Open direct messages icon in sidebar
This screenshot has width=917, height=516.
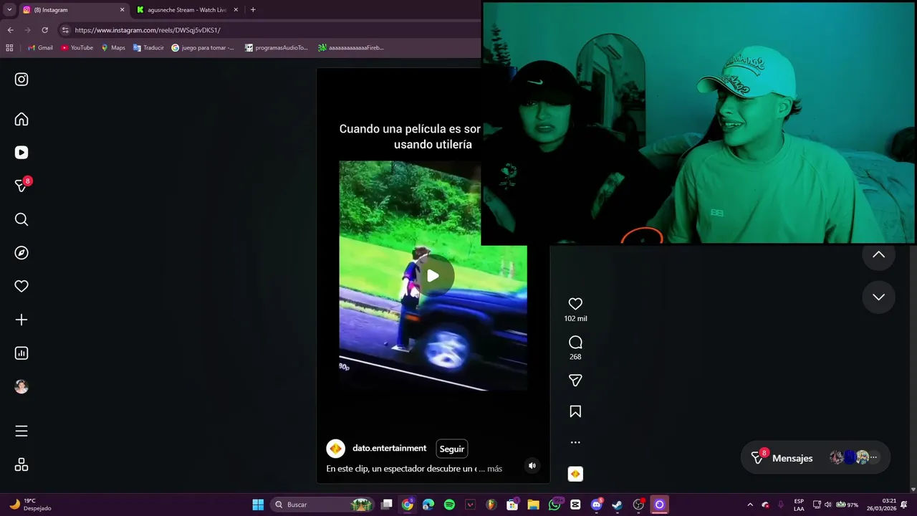coord(22,186)
